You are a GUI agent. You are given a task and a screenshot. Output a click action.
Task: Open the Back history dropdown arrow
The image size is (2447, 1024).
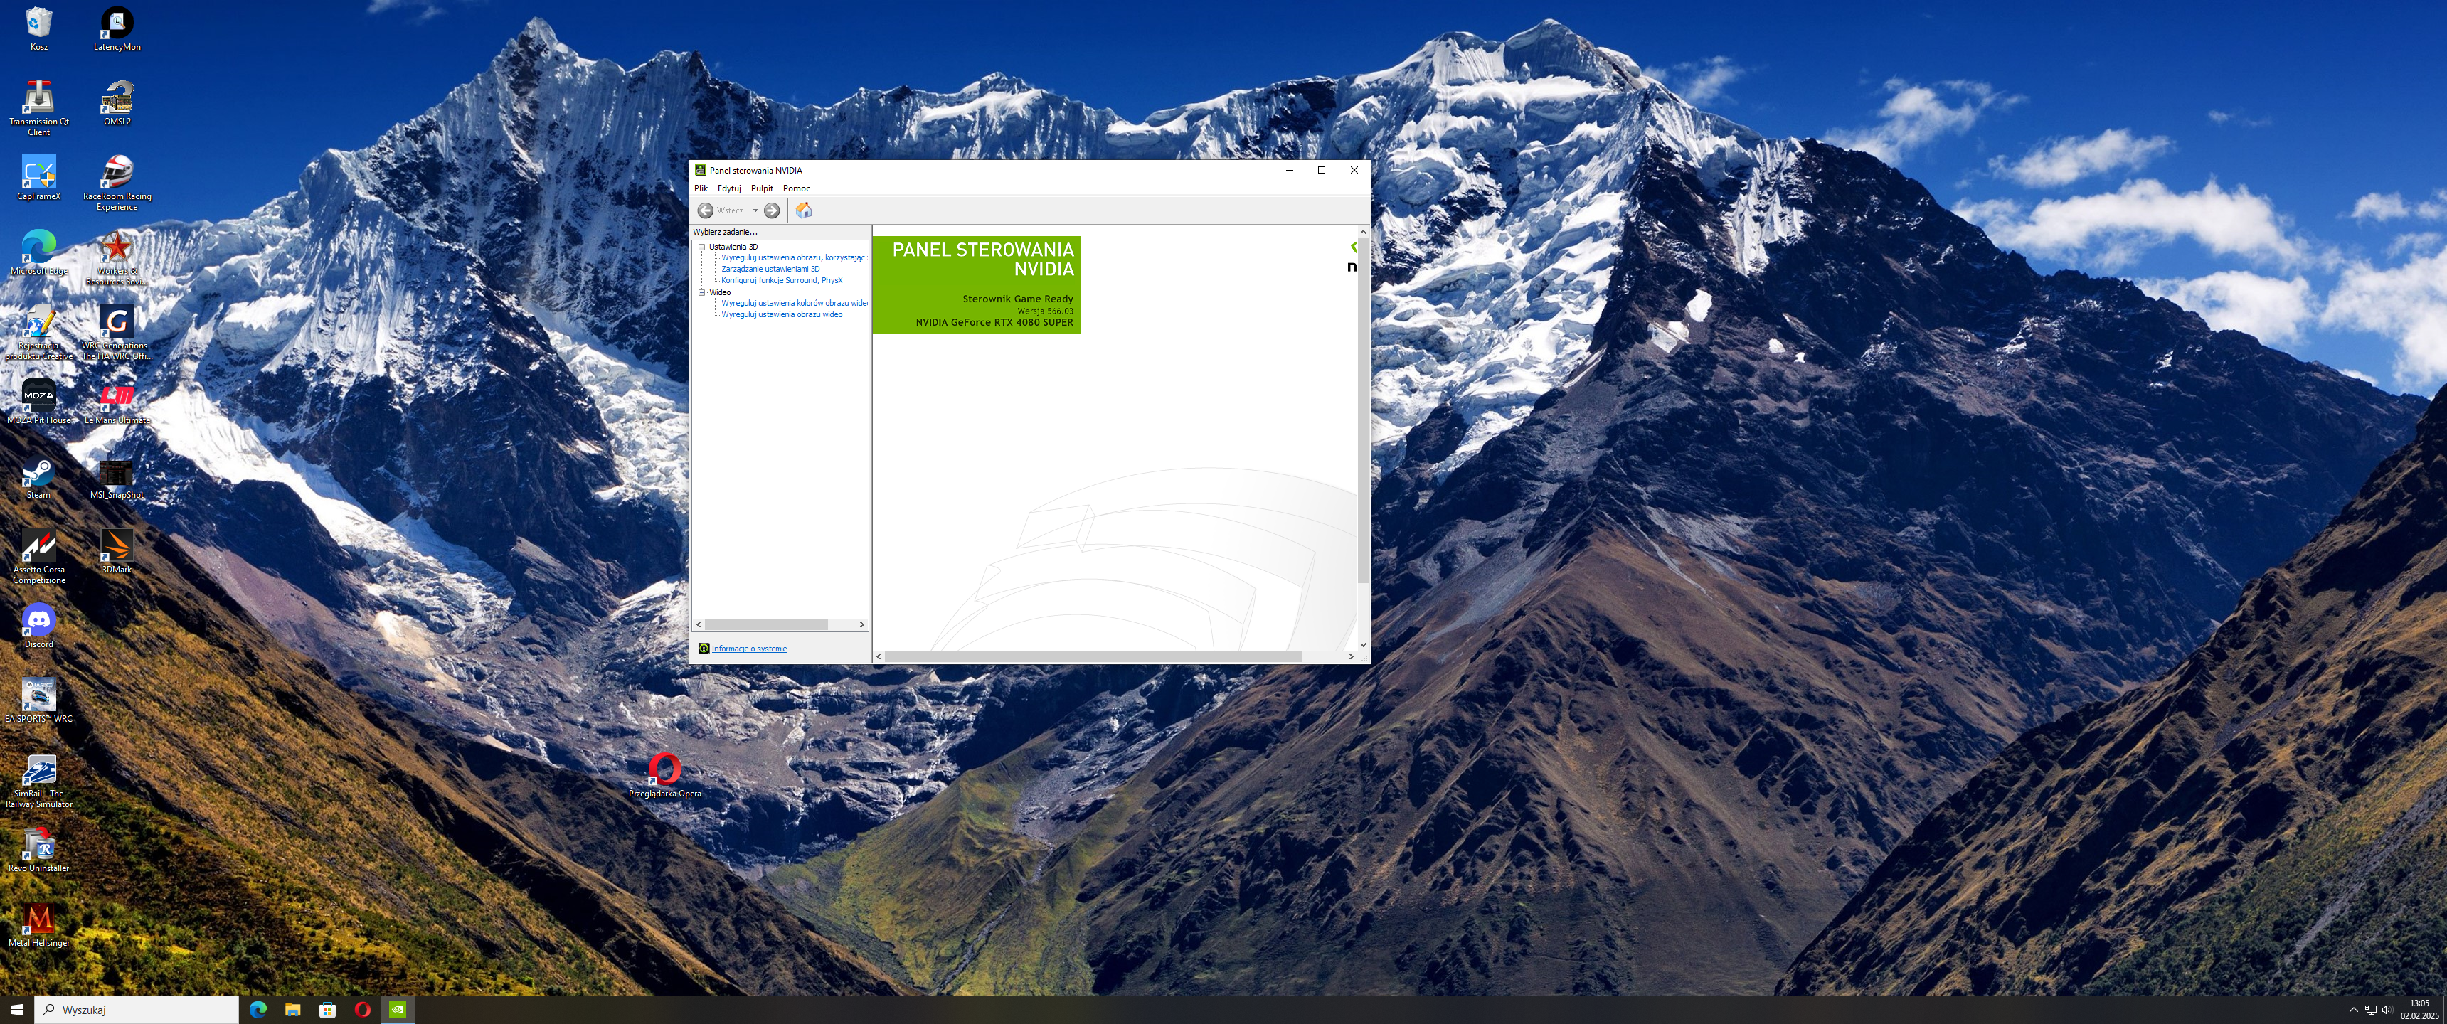tap(755, 211)
